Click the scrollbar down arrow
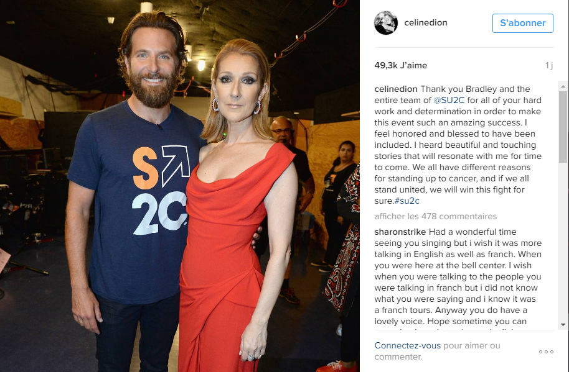The width and height of the screenshot is (569, 372). [563, 325]
